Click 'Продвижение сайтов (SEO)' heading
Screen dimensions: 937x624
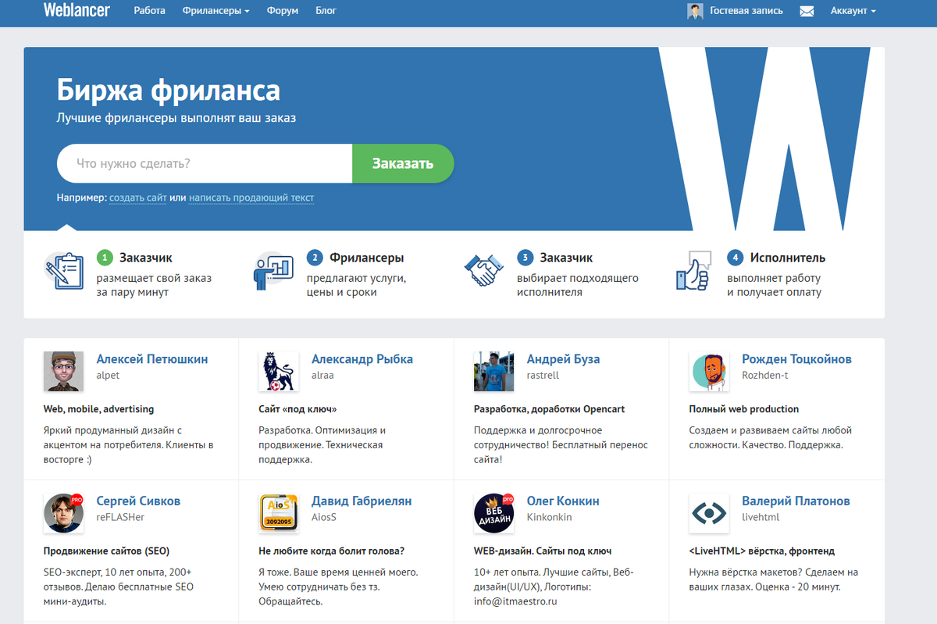[106, 551]
